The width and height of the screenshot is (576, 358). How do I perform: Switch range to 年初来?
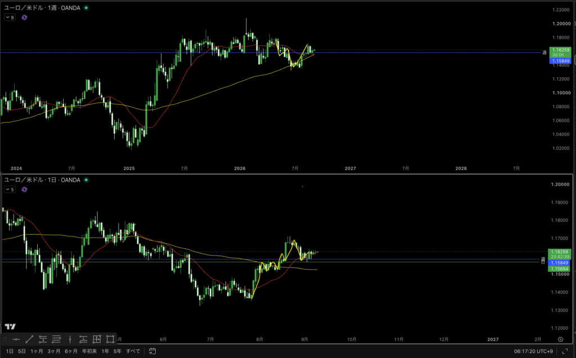click(89, 351)
